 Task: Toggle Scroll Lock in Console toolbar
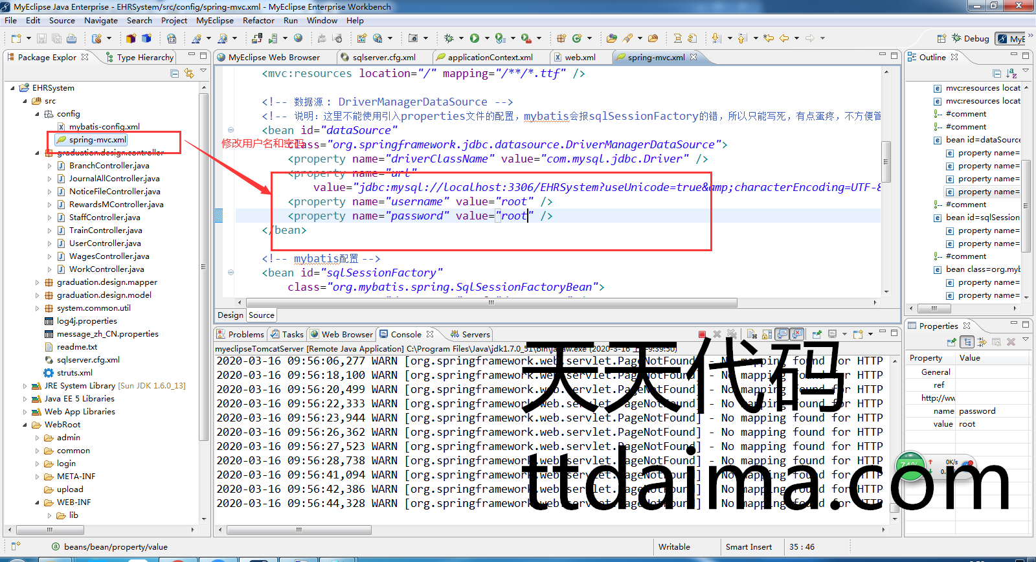767,334
